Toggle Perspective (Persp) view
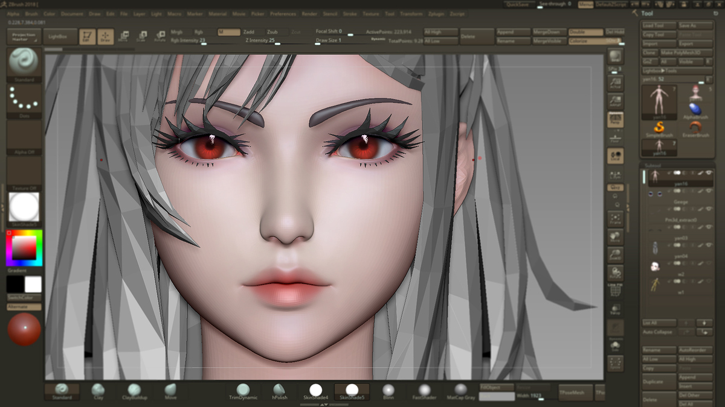725x407 pixels. [615, 119]
